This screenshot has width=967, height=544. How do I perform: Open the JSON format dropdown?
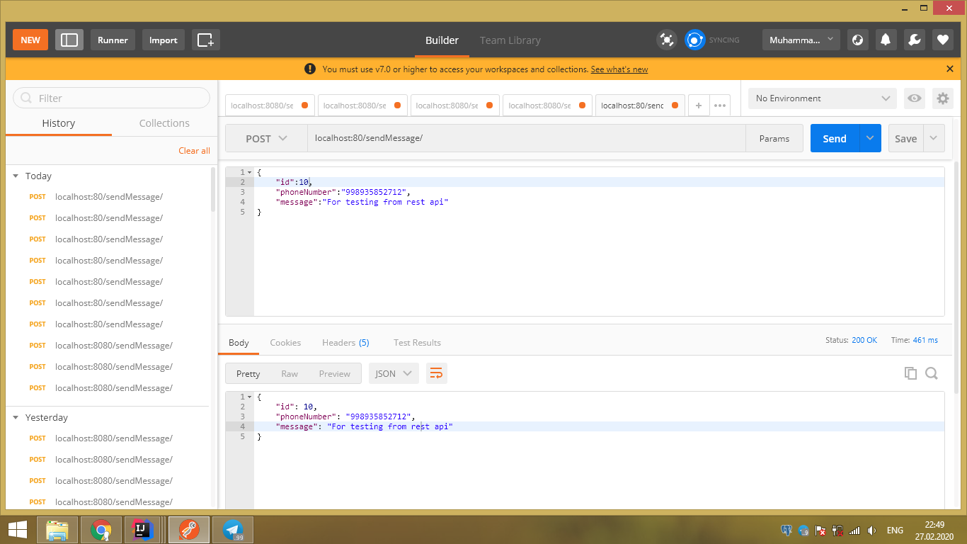394,373
